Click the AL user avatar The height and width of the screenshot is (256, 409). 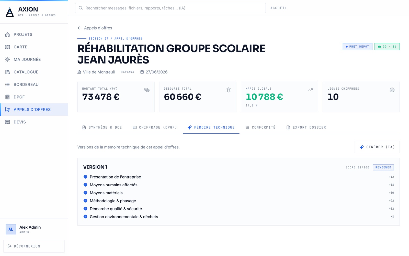(11, 229)
